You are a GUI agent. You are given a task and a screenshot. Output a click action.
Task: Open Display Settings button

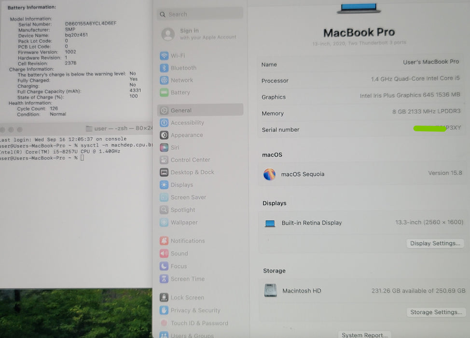pyautogui.click(x=435, y=243)
